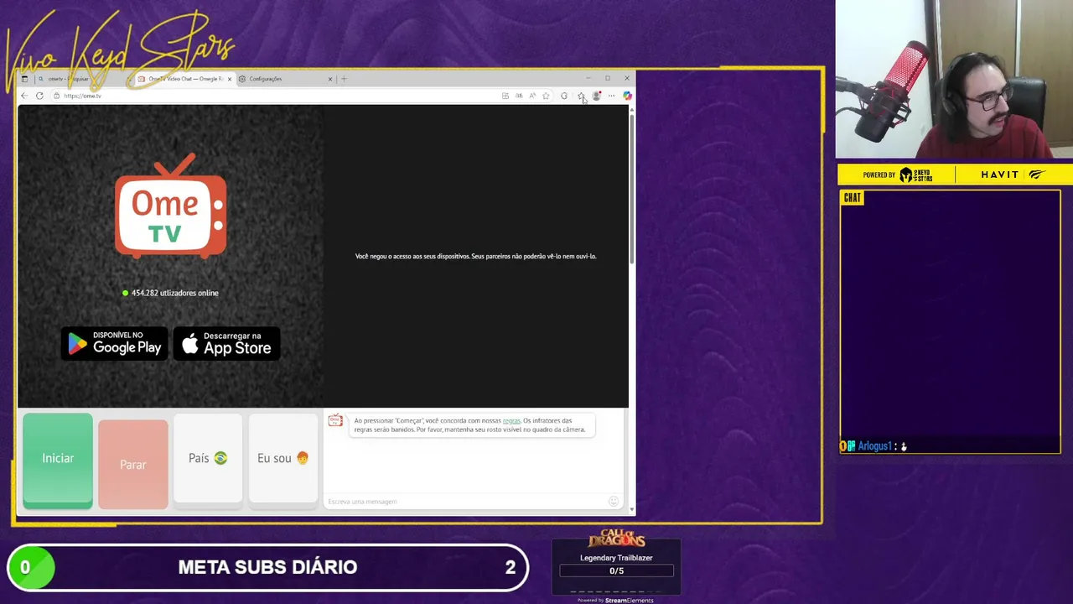Click the App Store download badge

(227, 344)
